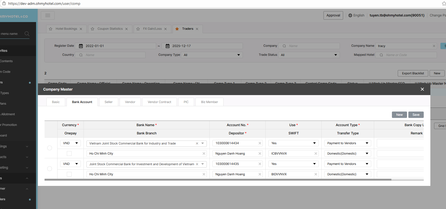
Task: Check the Onepay checkbox in first row
Action: 69,153
